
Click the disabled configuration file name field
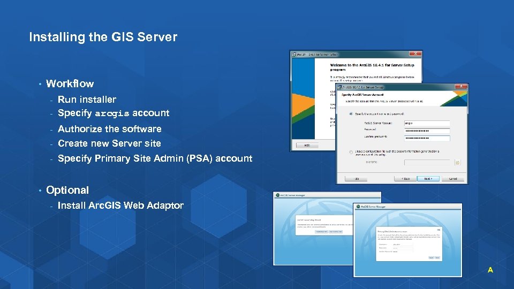pyautogui.click(x=427, y=162)
